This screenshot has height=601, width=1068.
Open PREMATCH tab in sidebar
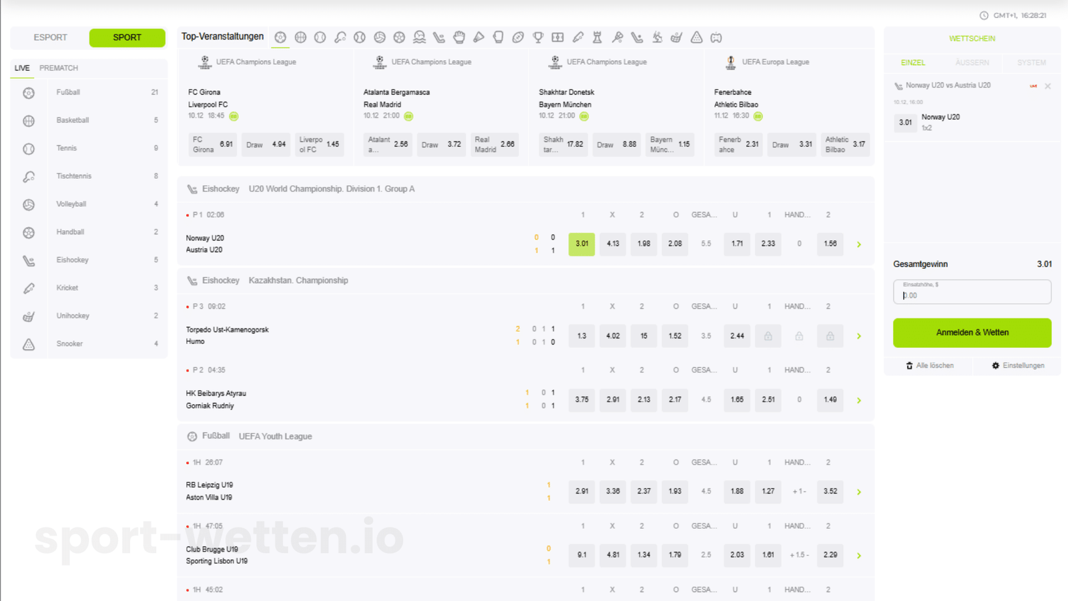click(59, 68)
